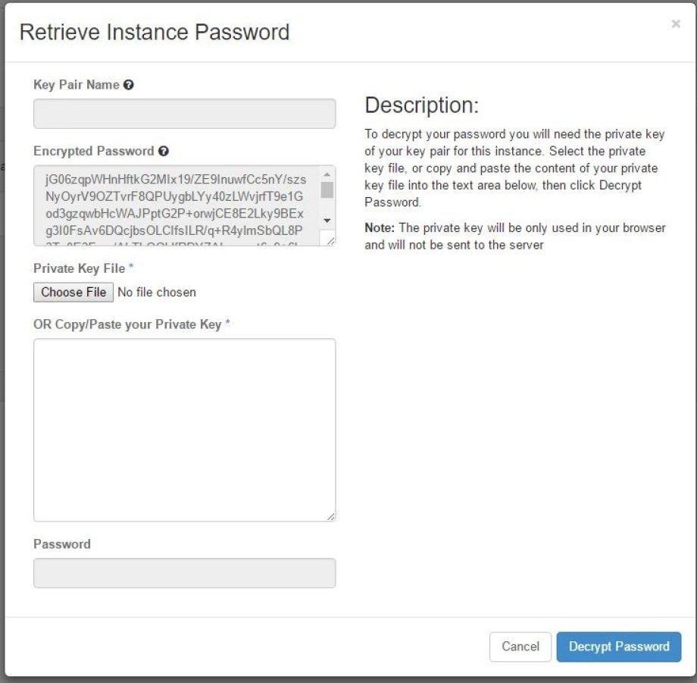
Task: Click the 'Retrieve Instance Password' title
Action: pyautogui.click(x=155, y=32)
